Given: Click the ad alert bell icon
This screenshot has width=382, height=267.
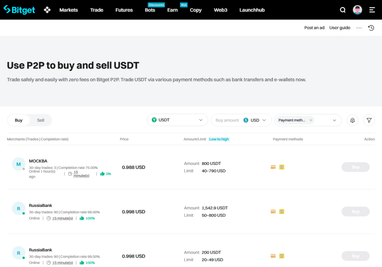Looking at the screenshot, I should point(352,120).
